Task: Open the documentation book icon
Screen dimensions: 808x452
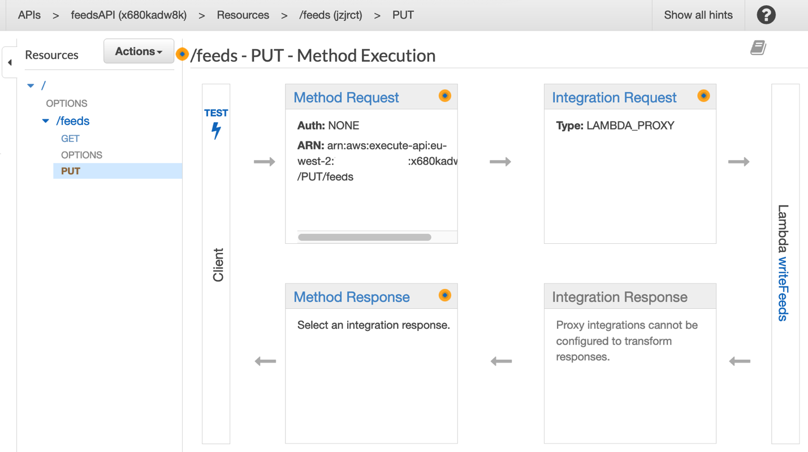Action: [x=758, y=48]
